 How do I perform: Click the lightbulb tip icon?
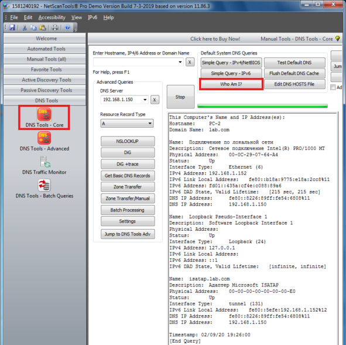(337, 39)
